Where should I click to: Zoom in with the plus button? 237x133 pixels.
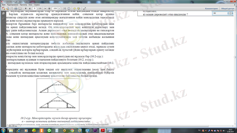click(49, 9)
